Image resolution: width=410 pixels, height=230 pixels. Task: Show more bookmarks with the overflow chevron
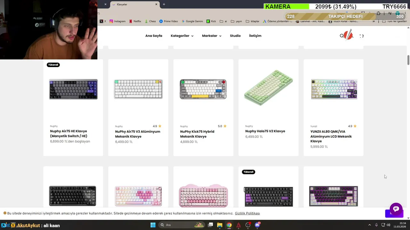373,21
